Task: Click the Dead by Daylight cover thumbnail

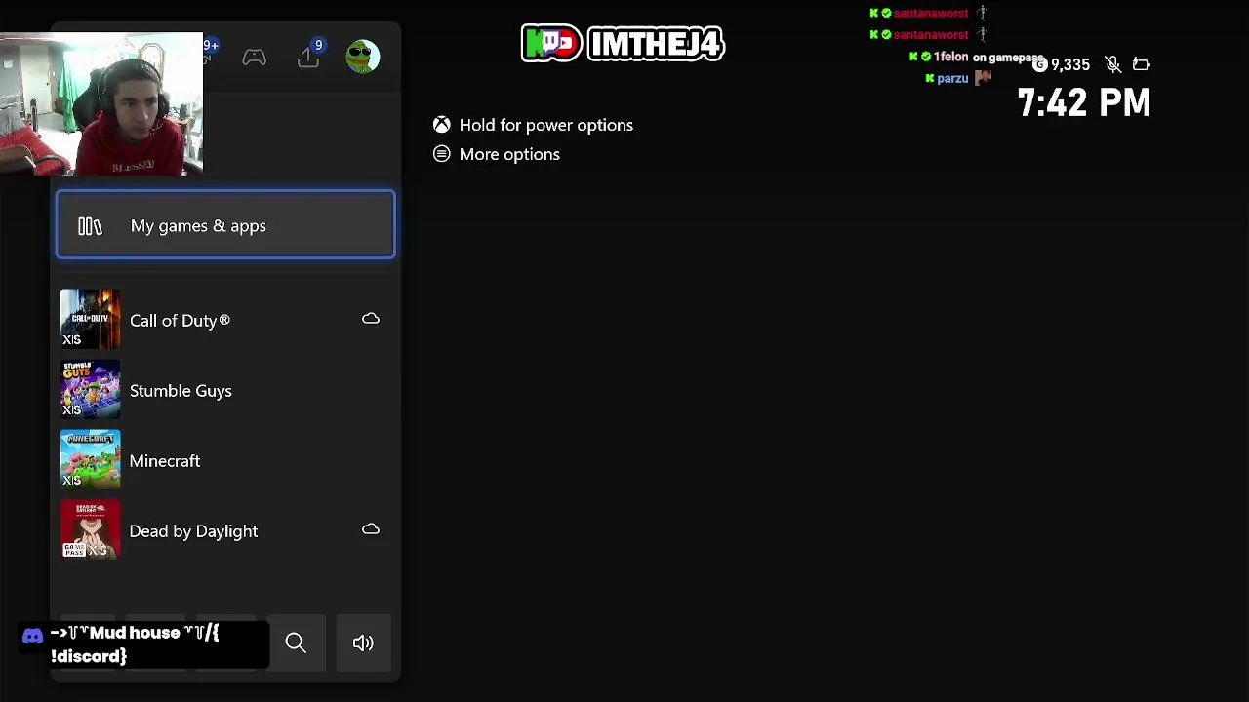Action: tap(91, 530)
